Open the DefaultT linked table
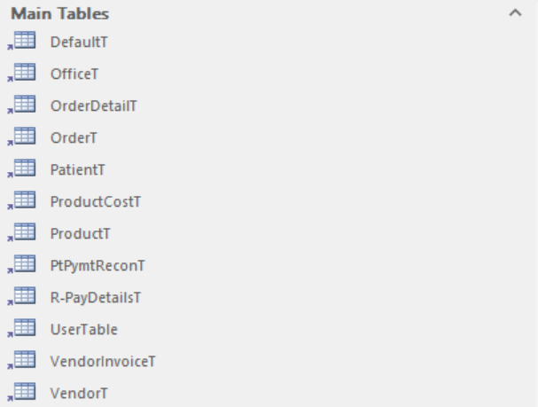The height and width of the screenshot is (407, 538). [79, 42]
